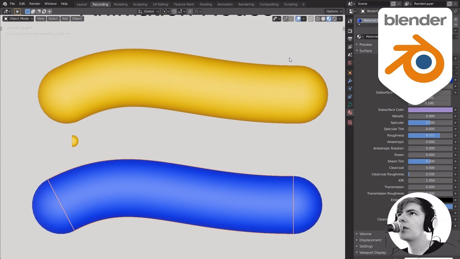Open the World properties tab
Image resolution: width=460 pixels, height=259 pixels.
(350, 63)
